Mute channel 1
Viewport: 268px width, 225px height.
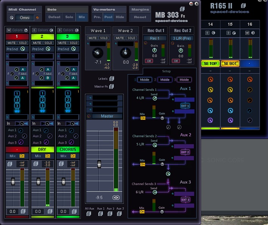click(11, 43)
